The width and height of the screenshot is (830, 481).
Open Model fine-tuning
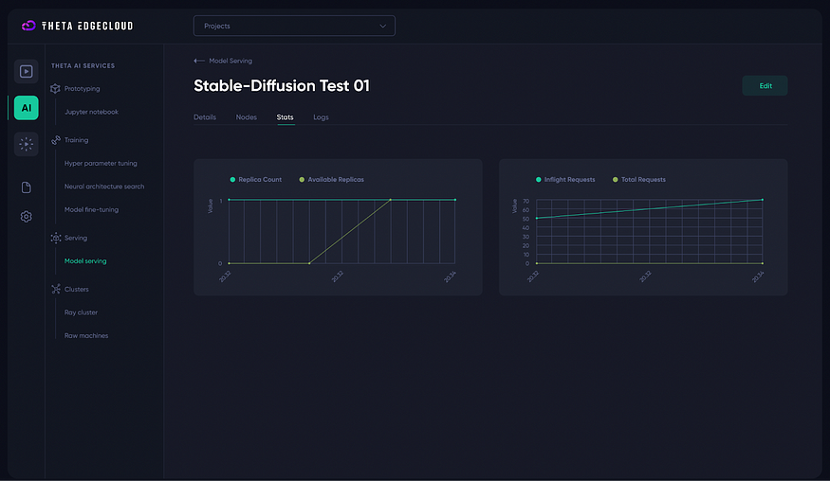(92, 210)
